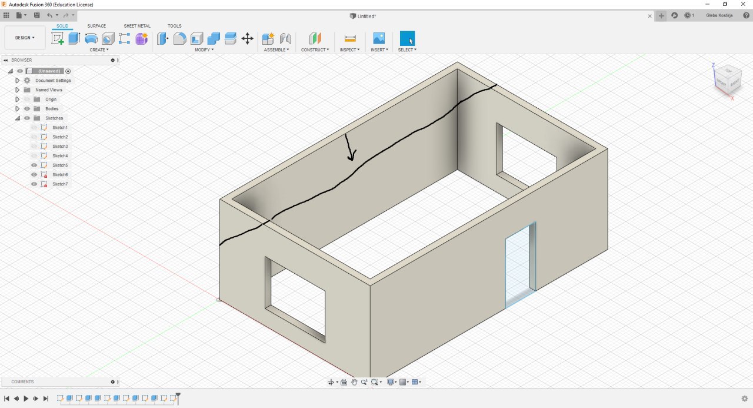
Task: Open the job status clock icon
Action: coord(689,16)
